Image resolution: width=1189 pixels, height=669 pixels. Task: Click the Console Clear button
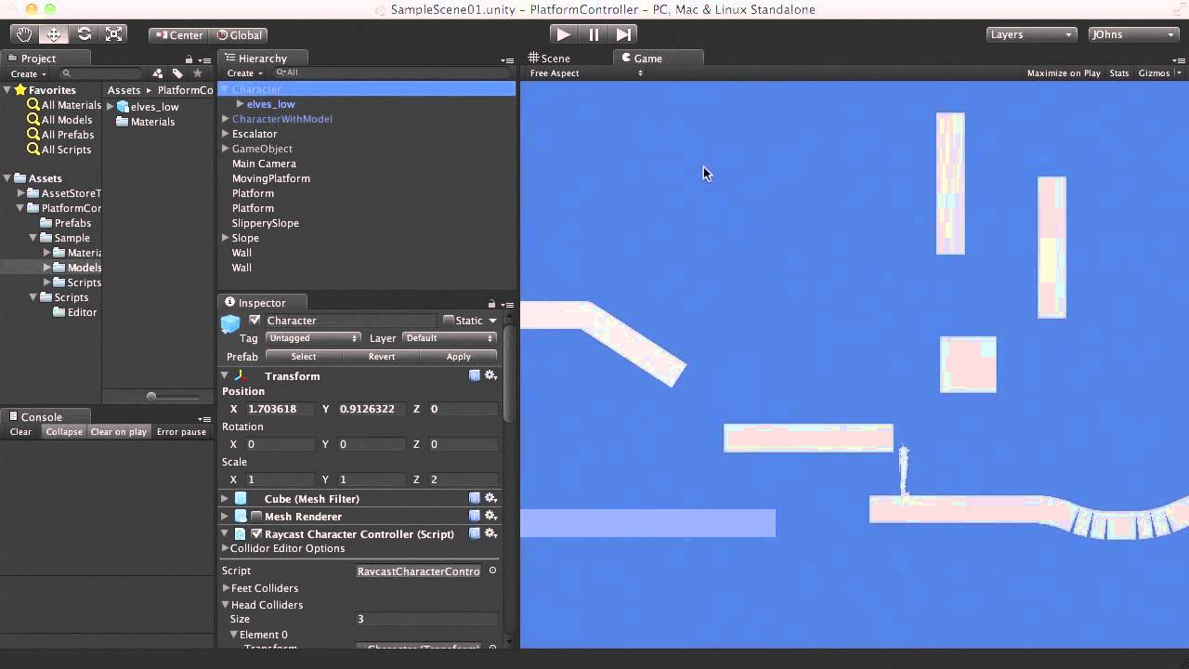tap(20, 432)
